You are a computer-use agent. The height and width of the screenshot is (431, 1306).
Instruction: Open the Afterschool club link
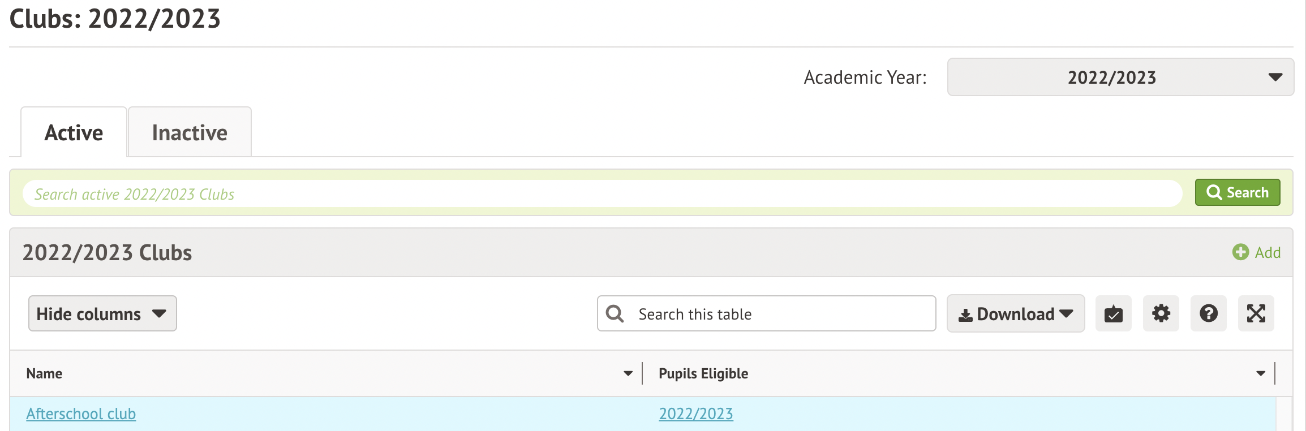click(81, 413)
